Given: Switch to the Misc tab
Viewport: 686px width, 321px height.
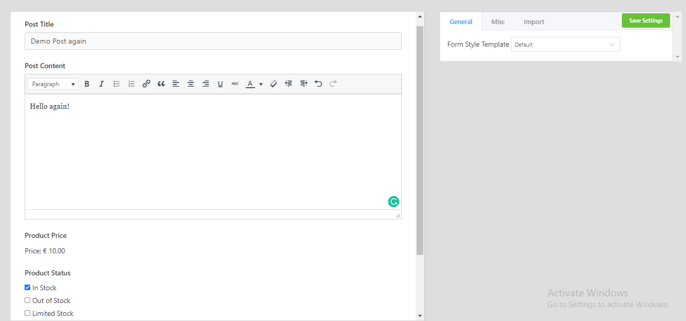Looking at the screenshot, I should (498, 22).
